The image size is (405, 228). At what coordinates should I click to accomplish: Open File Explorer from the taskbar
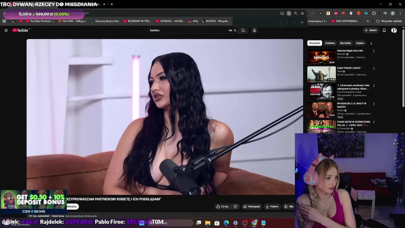(208, 223)
